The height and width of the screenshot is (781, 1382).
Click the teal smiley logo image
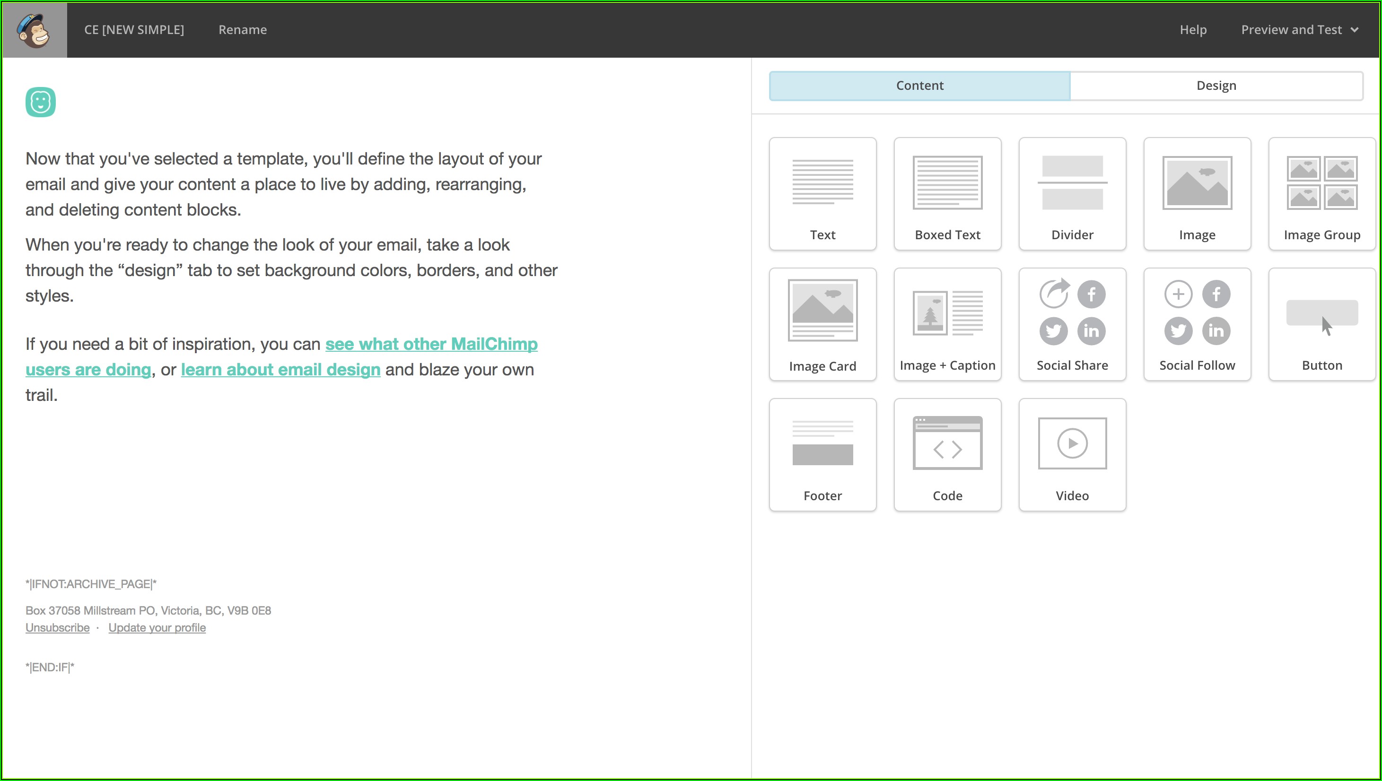click(x=41, y=102)
